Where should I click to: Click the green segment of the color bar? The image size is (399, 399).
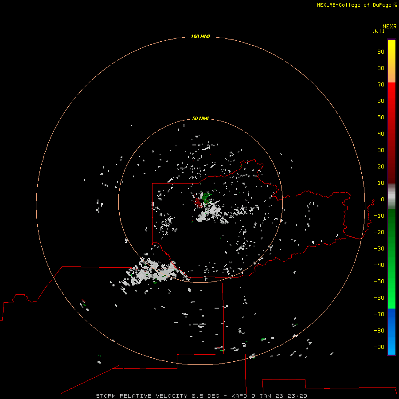tap(391, 258)
